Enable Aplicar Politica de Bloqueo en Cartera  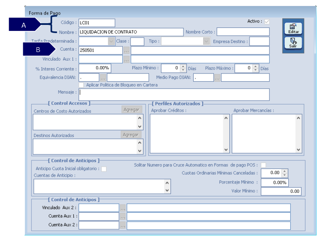(x=81, y=85)
